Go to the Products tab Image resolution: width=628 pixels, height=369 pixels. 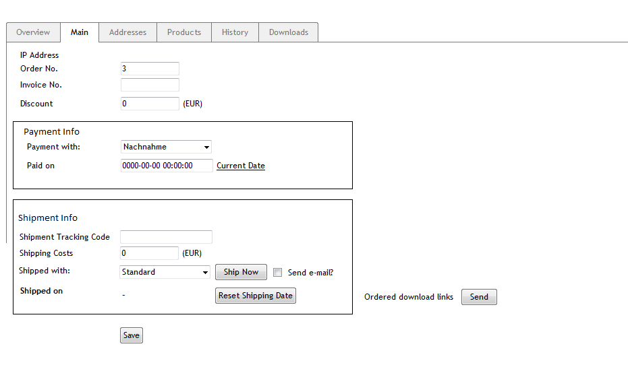click(x=184, y=32)
